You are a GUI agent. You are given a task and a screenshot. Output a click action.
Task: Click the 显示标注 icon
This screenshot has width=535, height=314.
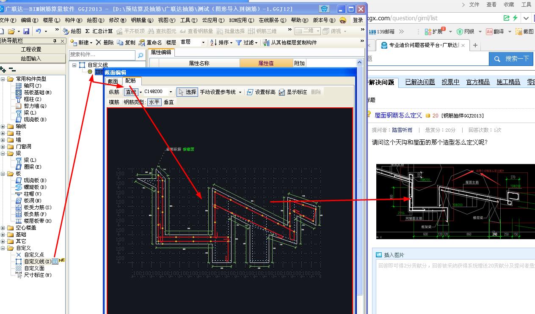click(282, 92)
